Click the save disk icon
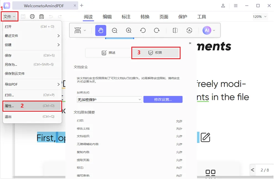 (23, 17)
